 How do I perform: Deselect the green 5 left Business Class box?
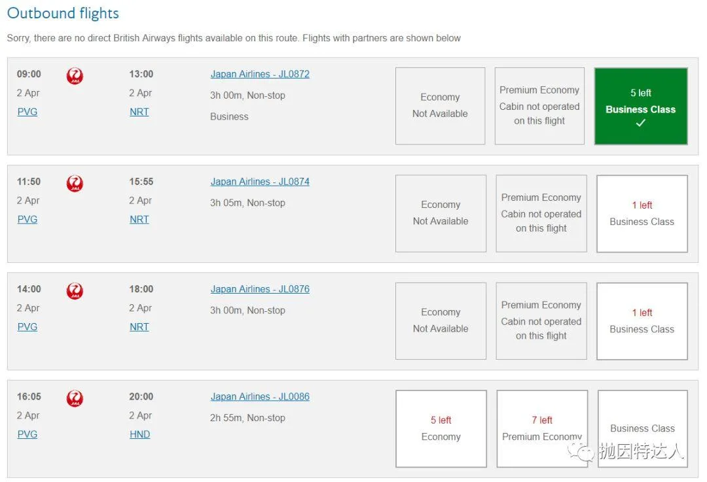point(641,107)
